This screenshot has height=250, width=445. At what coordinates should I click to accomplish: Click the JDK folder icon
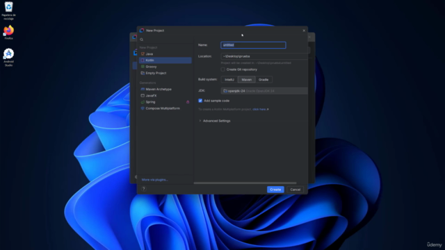(225, 91)
